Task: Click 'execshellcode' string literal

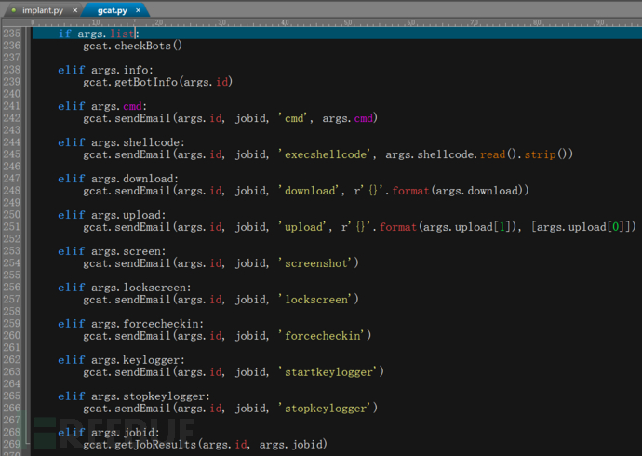Action: click(x=326, y=154)
